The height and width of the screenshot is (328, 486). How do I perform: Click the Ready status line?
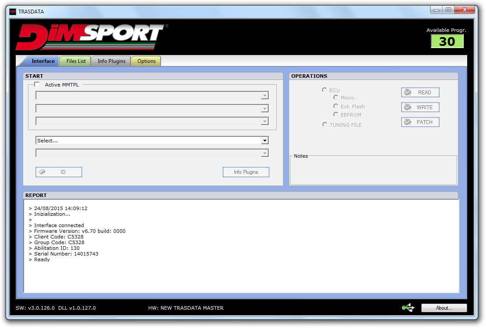tap(42, 259)
